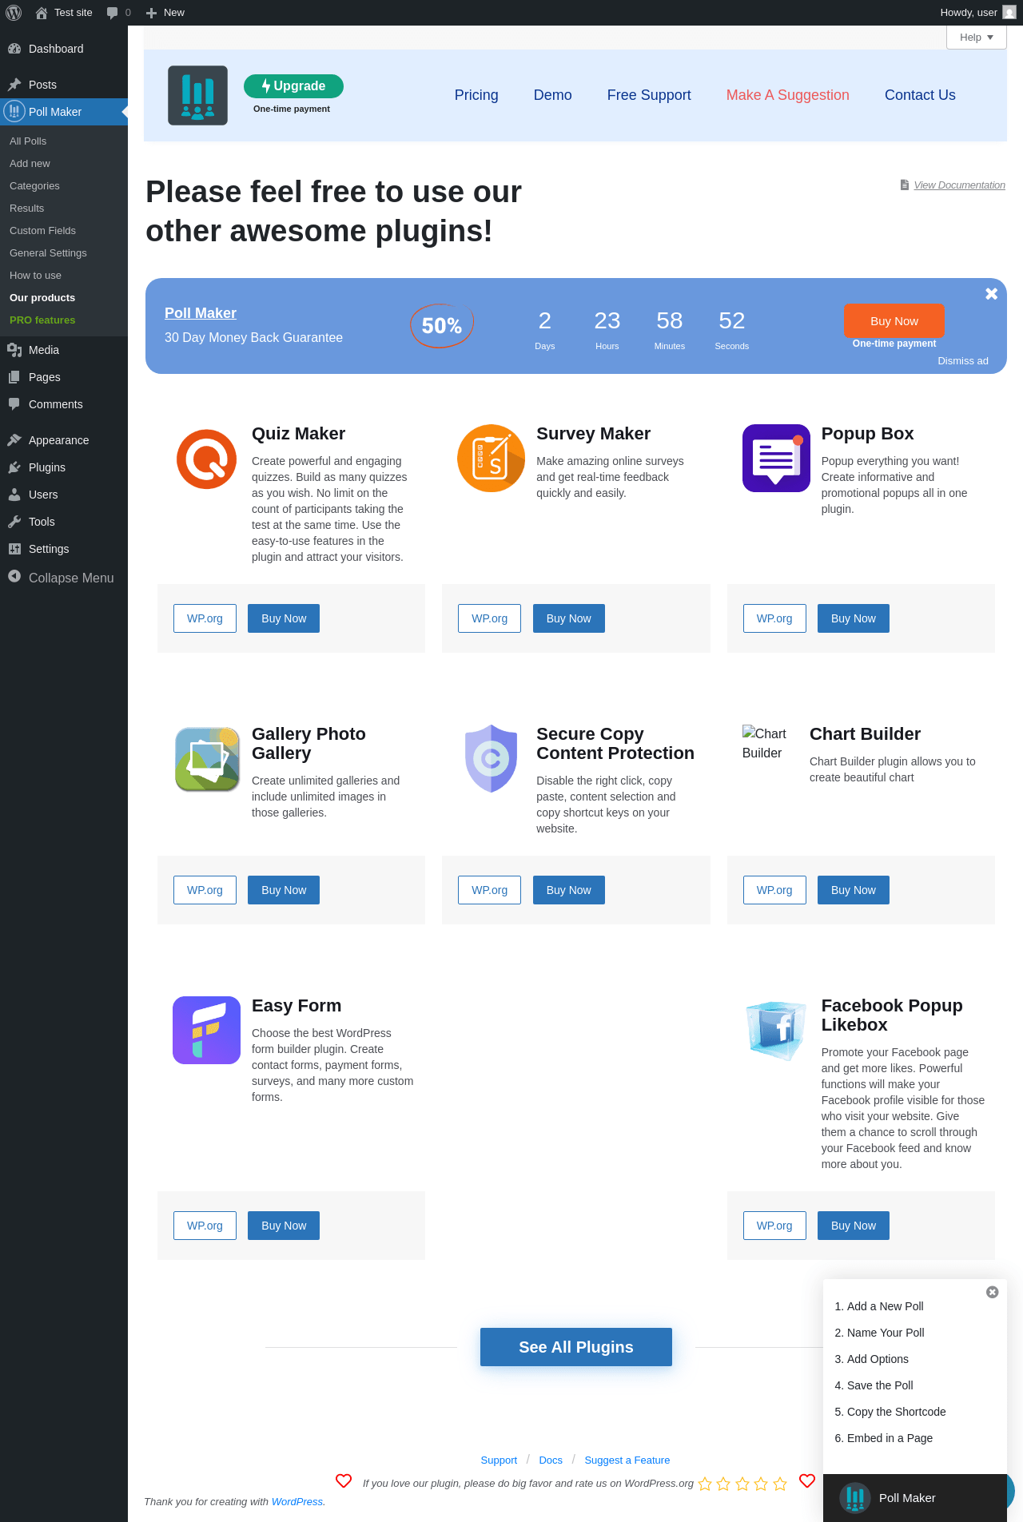
Task: Click the Secure Copy Content Protection shield icon
Action: [x=492, y=758]
